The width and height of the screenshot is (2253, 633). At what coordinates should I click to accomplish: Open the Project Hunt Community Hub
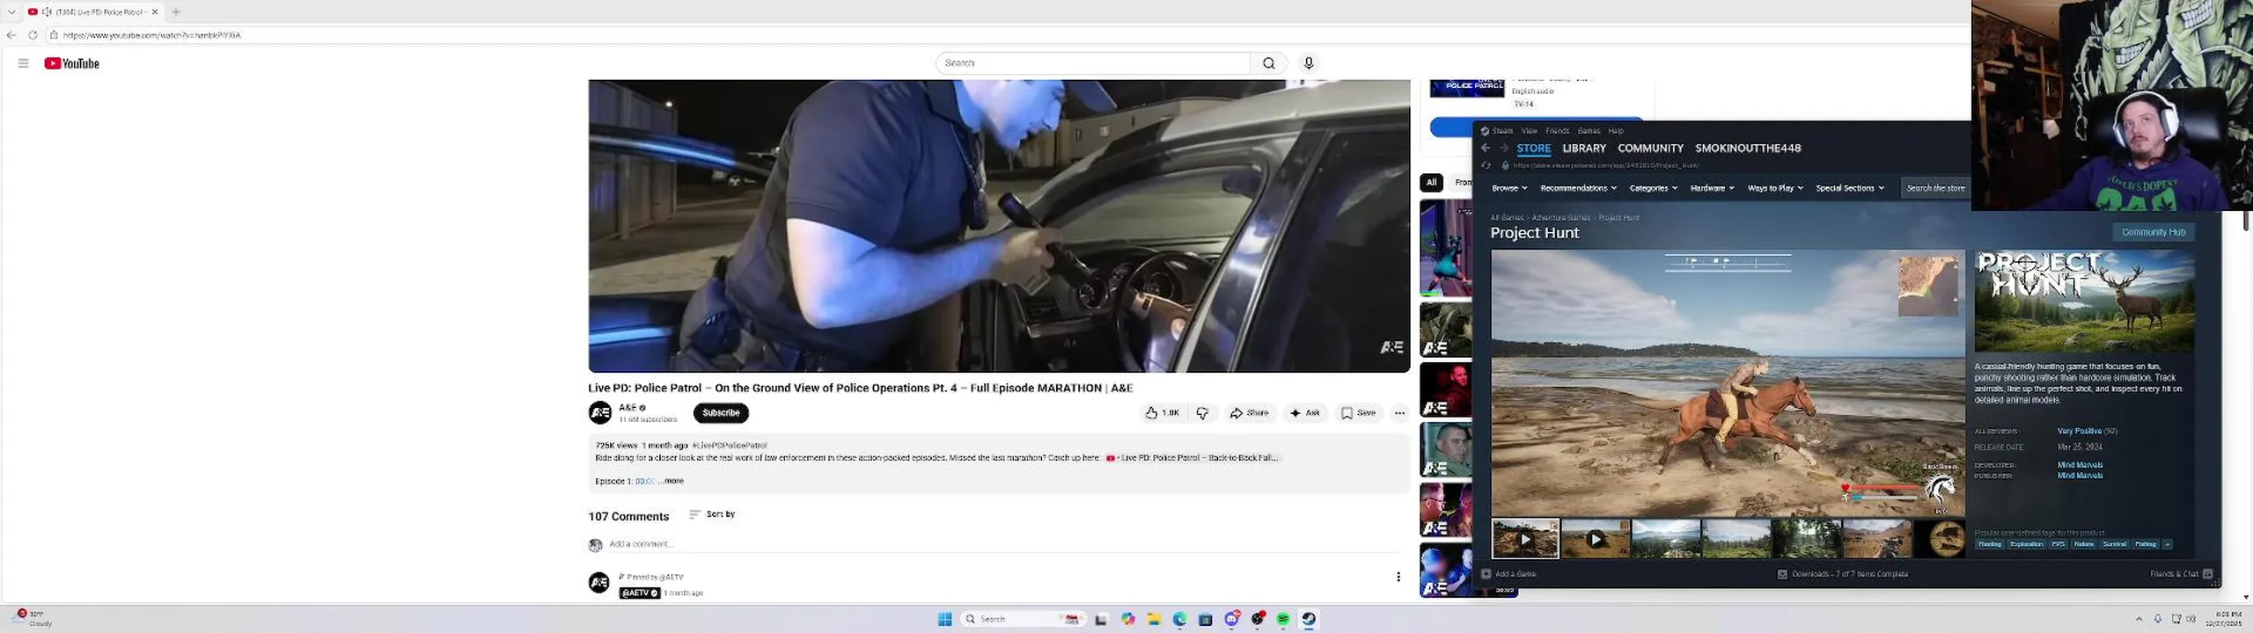[x=2153, y=232]
